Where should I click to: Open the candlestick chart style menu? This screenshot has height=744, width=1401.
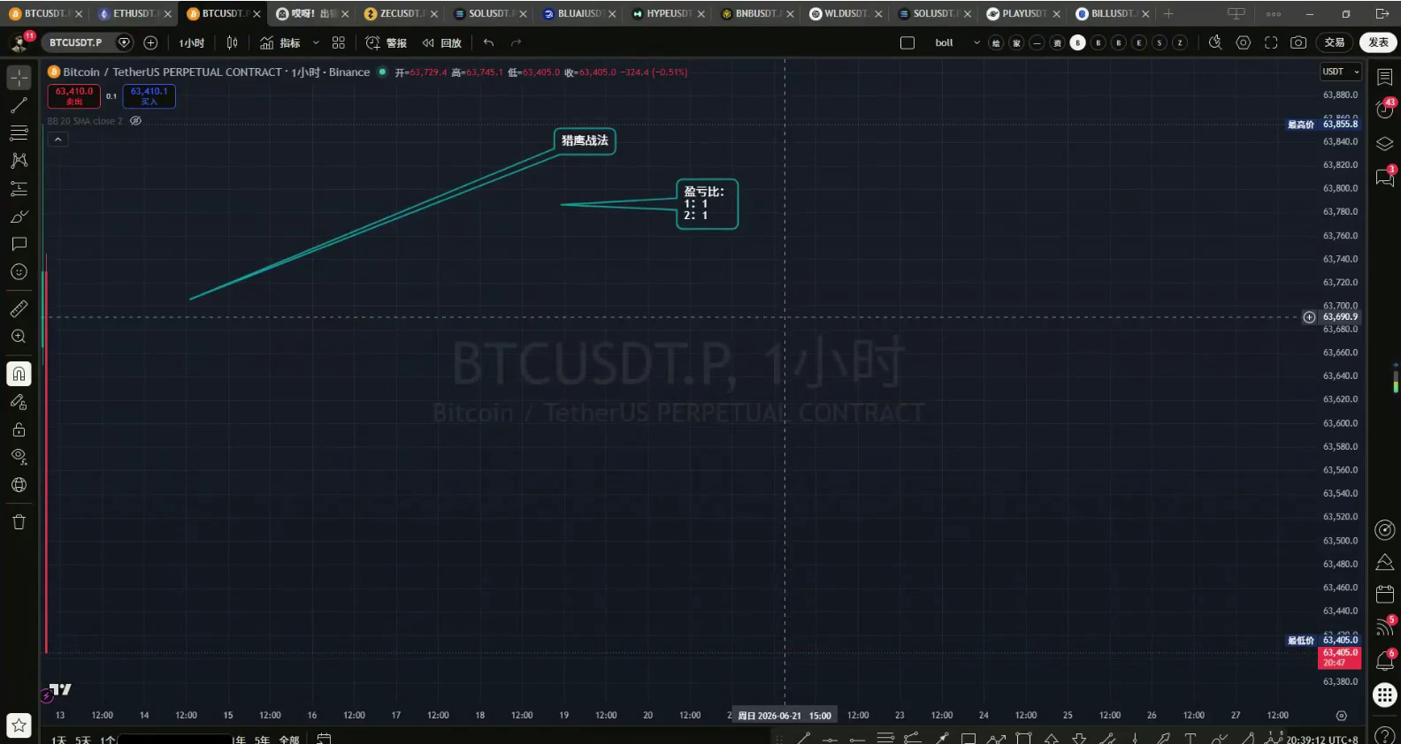pyautogui.click(x=232, y=42)
